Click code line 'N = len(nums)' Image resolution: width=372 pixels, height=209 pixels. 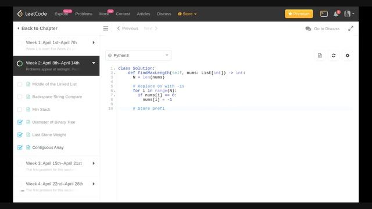coord(149,77)
